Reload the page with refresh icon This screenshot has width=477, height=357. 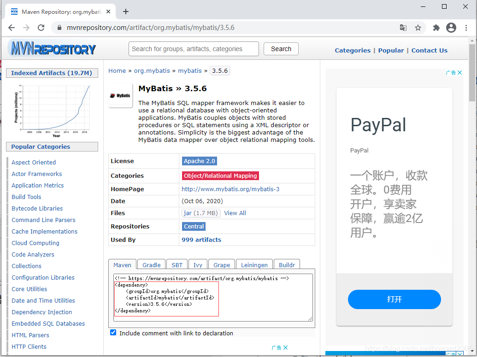coord(41,28)
